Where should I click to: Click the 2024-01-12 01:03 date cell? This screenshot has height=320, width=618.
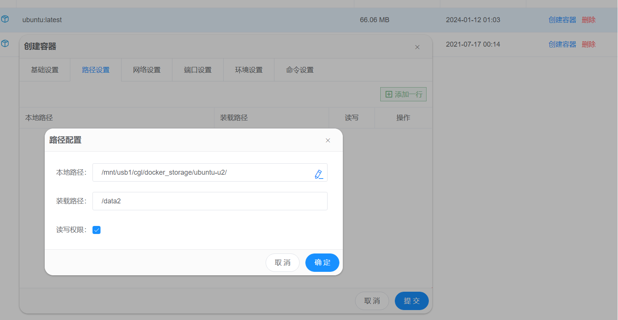pos(473,20)
